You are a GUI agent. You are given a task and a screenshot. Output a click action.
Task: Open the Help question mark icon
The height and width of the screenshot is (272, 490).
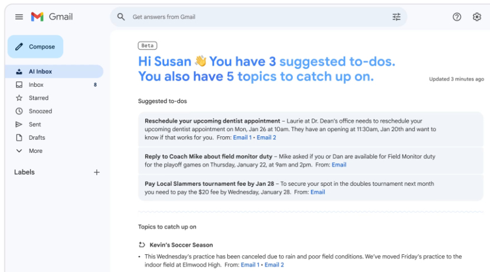point(456,17)
